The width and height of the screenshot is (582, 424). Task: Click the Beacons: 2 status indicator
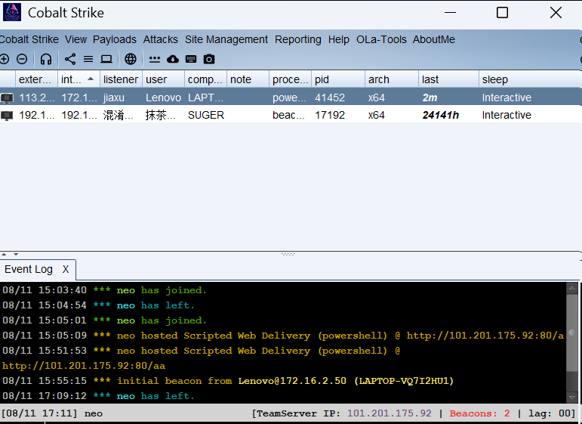(x=479, y=413)
